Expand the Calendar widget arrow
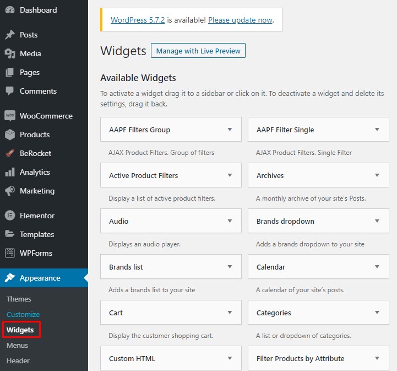Viewport: 397px width, 371px height. [x=377, y=267]
